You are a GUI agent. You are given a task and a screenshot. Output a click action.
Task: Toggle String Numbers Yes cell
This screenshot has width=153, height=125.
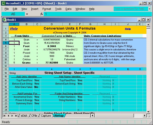[x=80, y=100]
